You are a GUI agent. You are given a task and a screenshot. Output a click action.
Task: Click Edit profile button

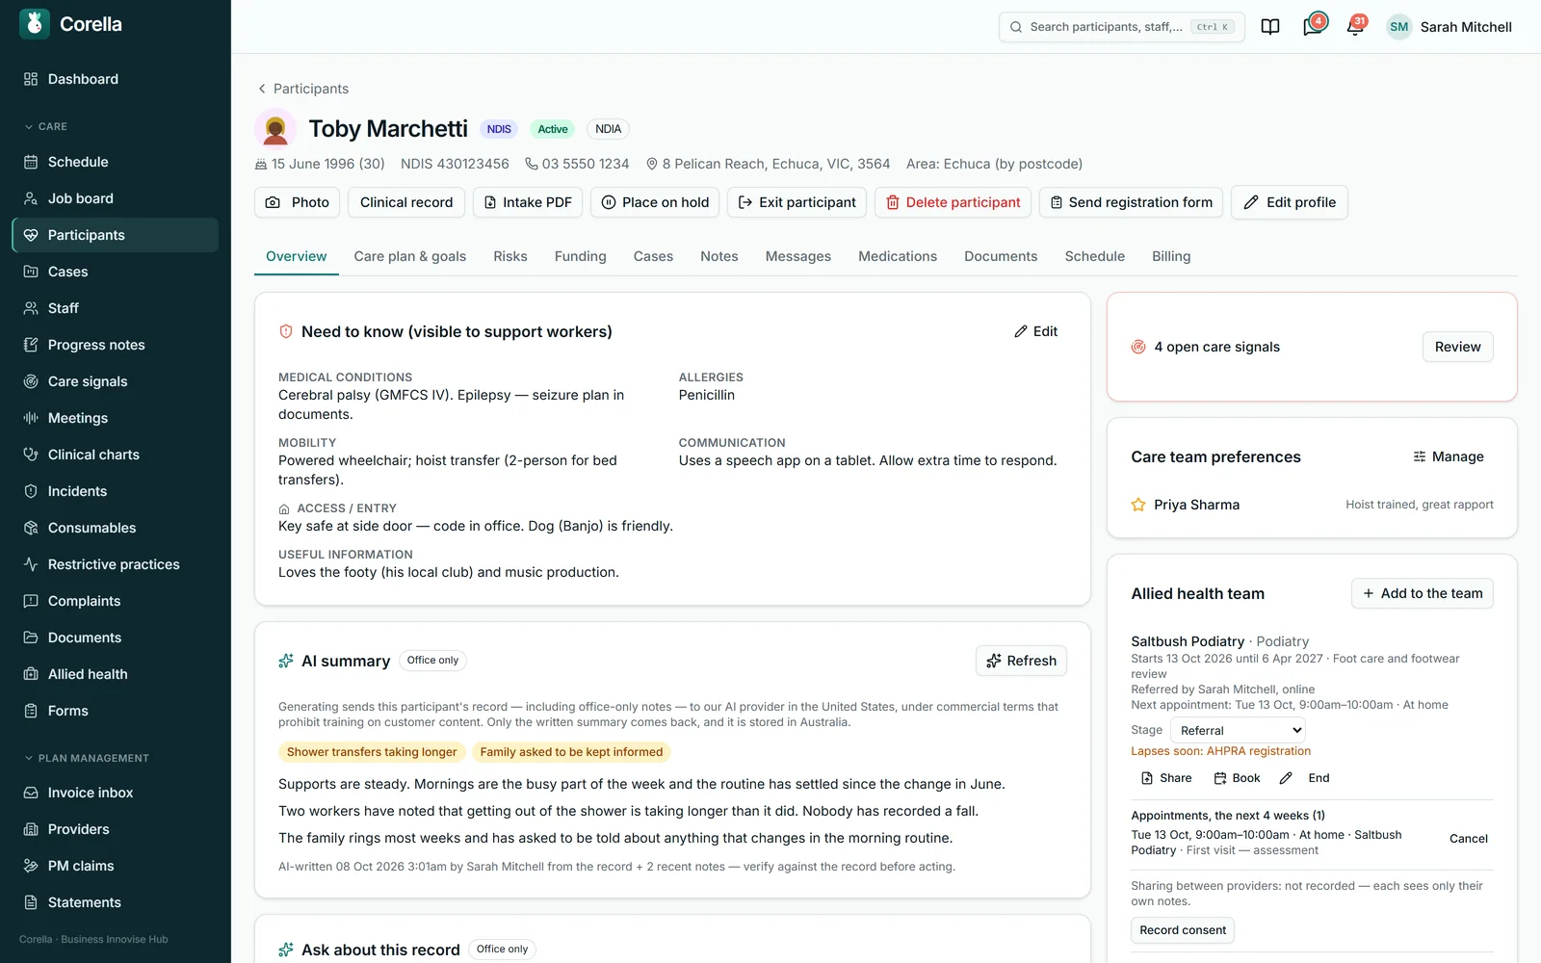(1290, 202)
